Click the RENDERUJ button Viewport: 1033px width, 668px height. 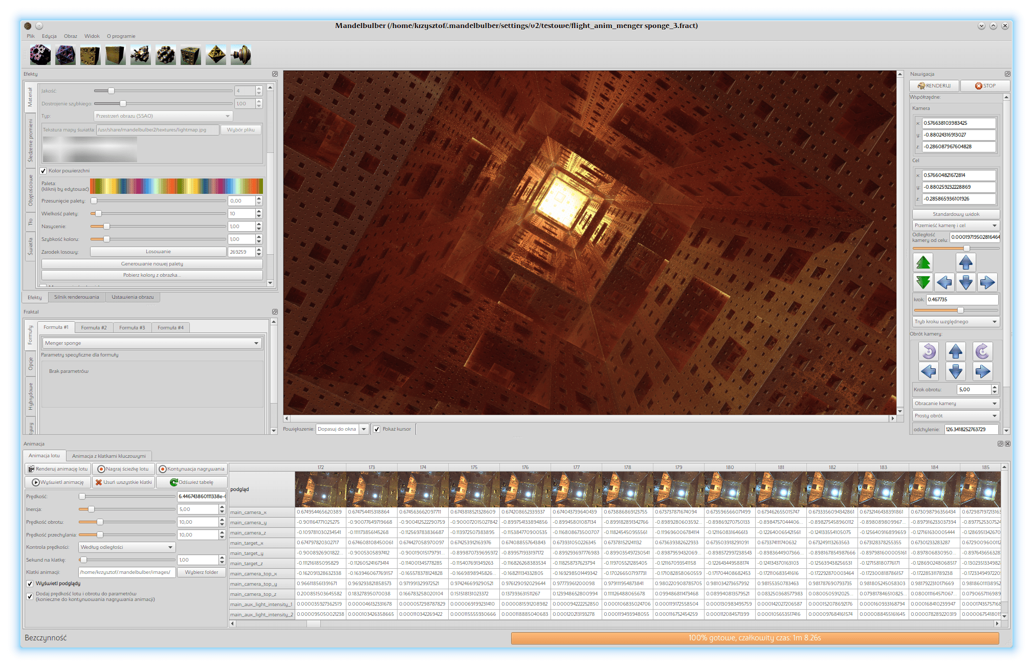(934, 86)
